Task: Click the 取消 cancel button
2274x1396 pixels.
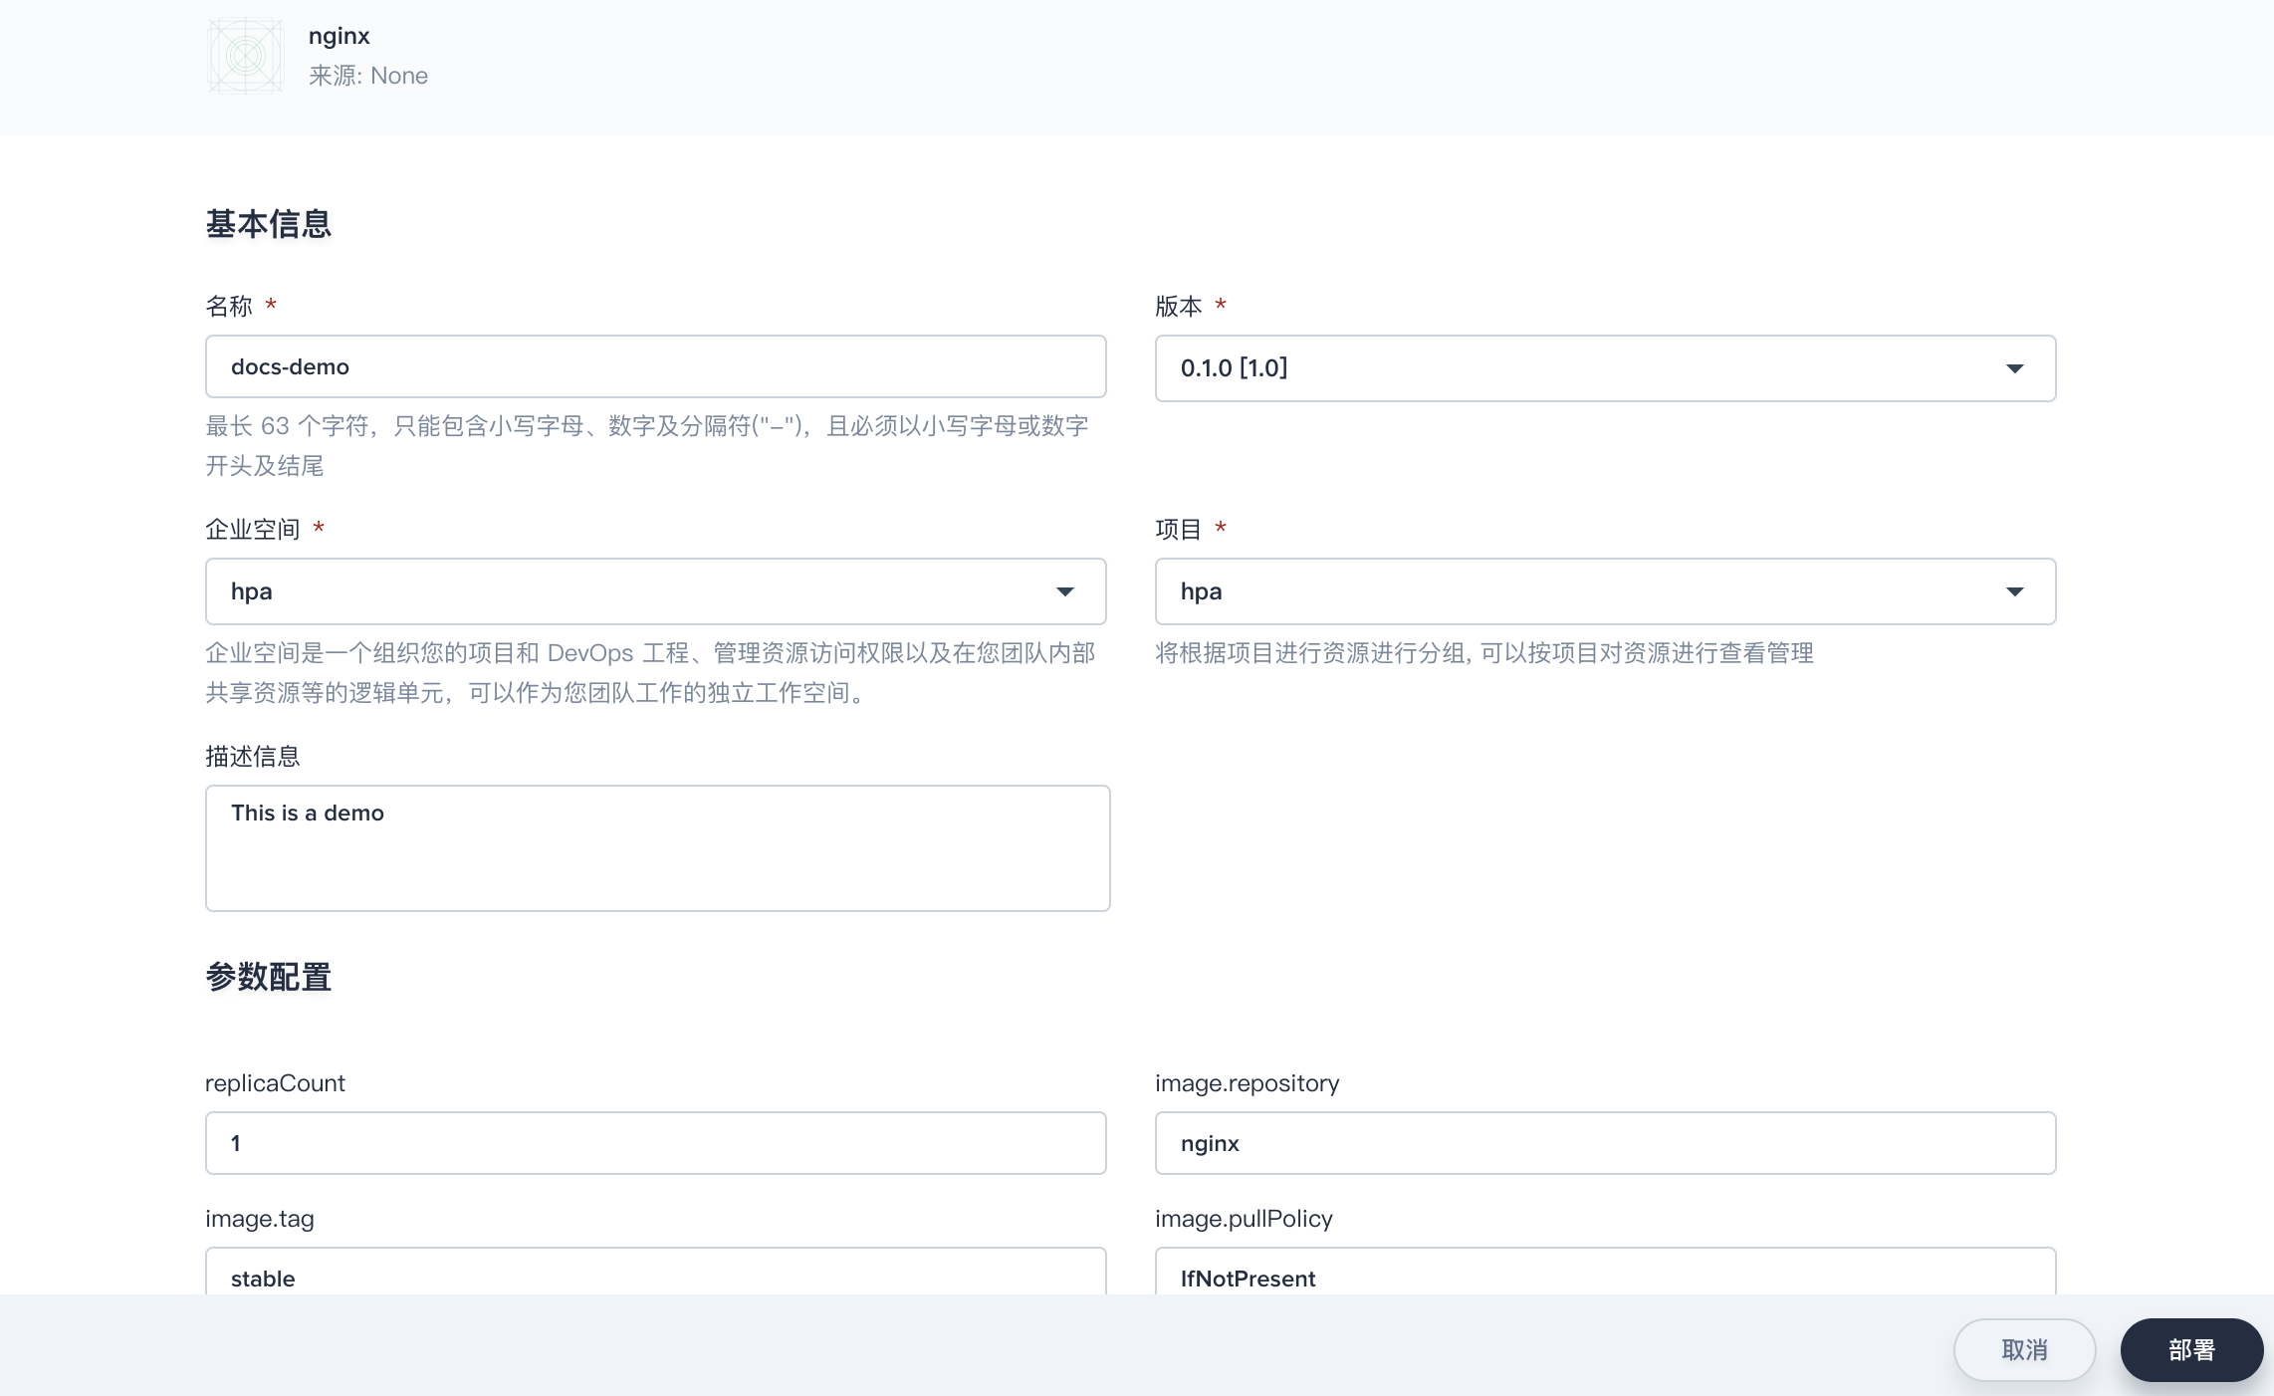Action: (x=2024, y=1349)
